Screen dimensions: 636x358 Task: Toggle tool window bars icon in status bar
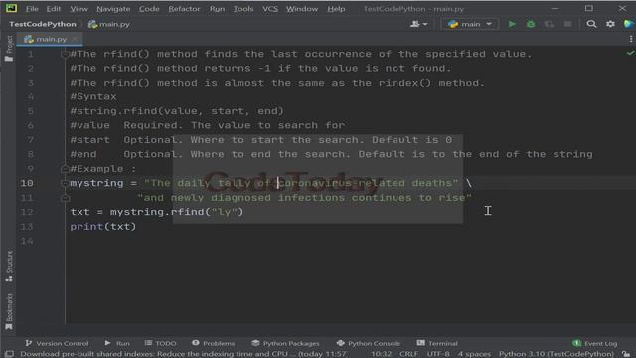9,354
